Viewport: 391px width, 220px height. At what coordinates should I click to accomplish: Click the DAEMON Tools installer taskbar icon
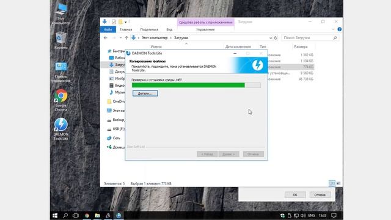click(119, 215)
